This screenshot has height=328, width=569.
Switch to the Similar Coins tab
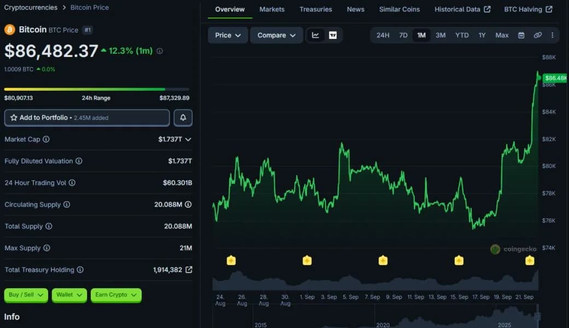point(399,9)
